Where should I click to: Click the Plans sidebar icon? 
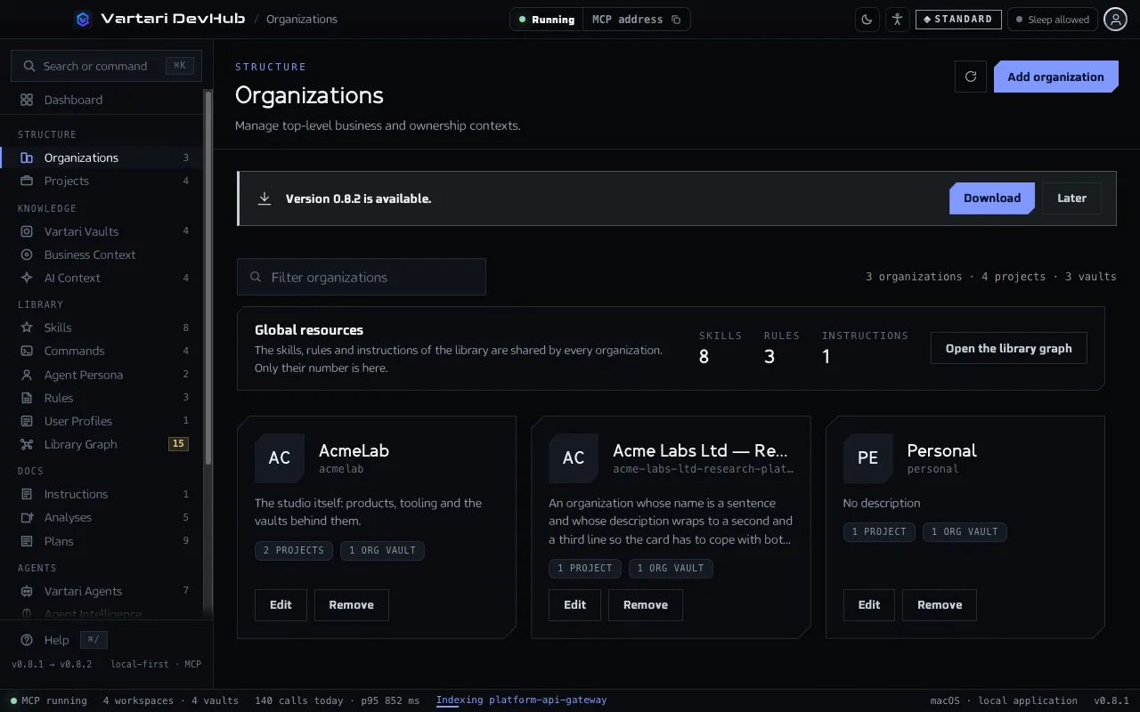(x=27, y=541)
